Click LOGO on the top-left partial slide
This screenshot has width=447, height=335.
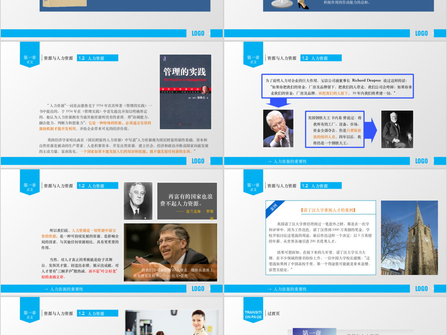point(198,33)
